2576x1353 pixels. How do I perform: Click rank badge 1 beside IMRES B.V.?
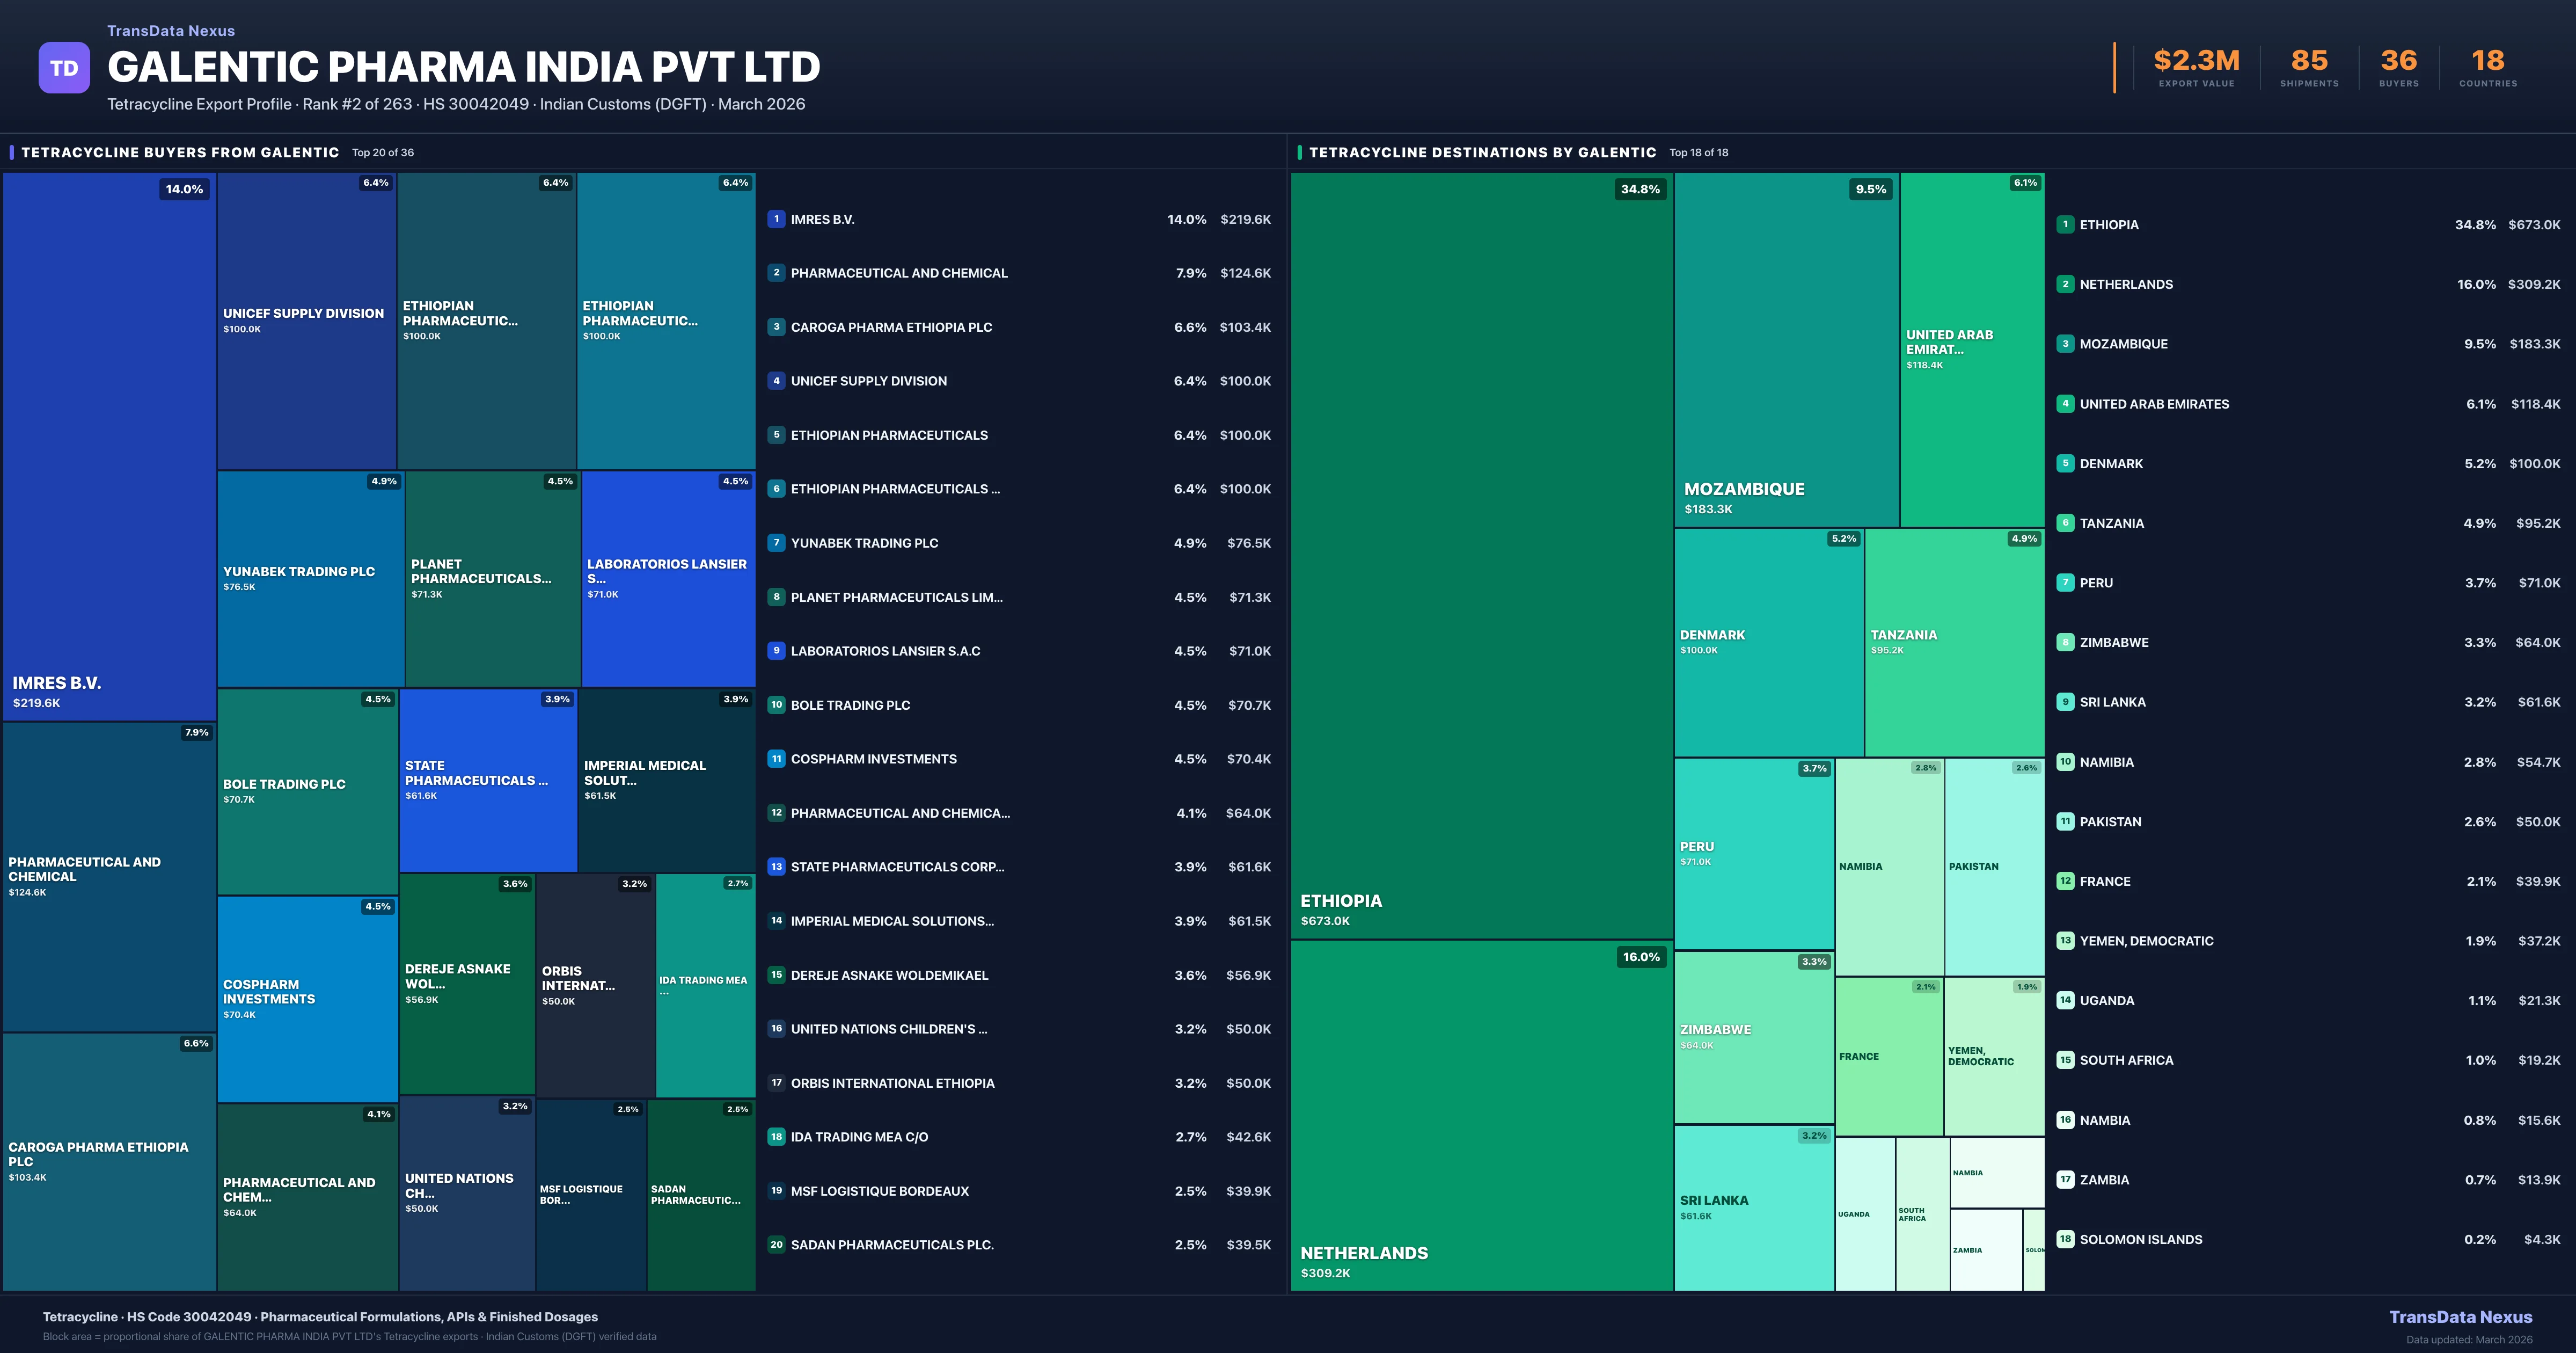776,219
